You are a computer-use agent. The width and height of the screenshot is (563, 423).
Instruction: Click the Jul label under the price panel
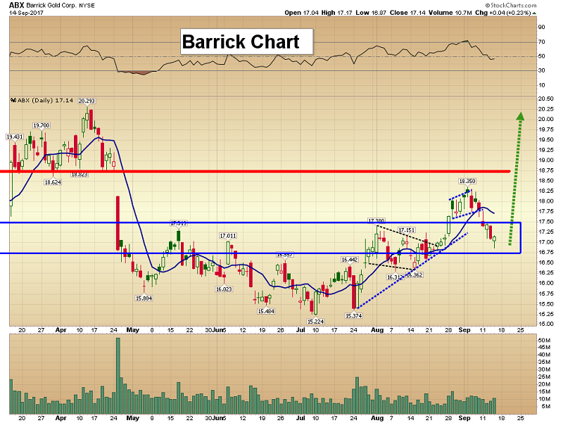pos(301,330)
